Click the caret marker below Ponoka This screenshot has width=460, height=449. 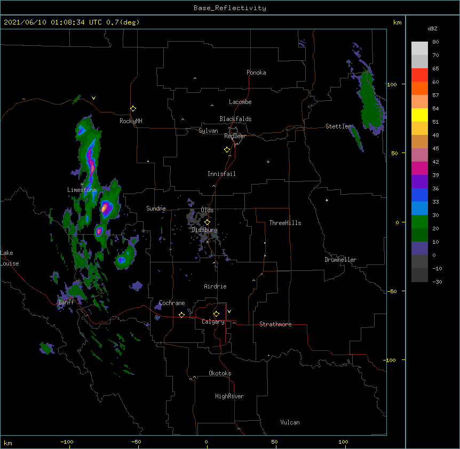pyautogui.click(x=195, y=78)
